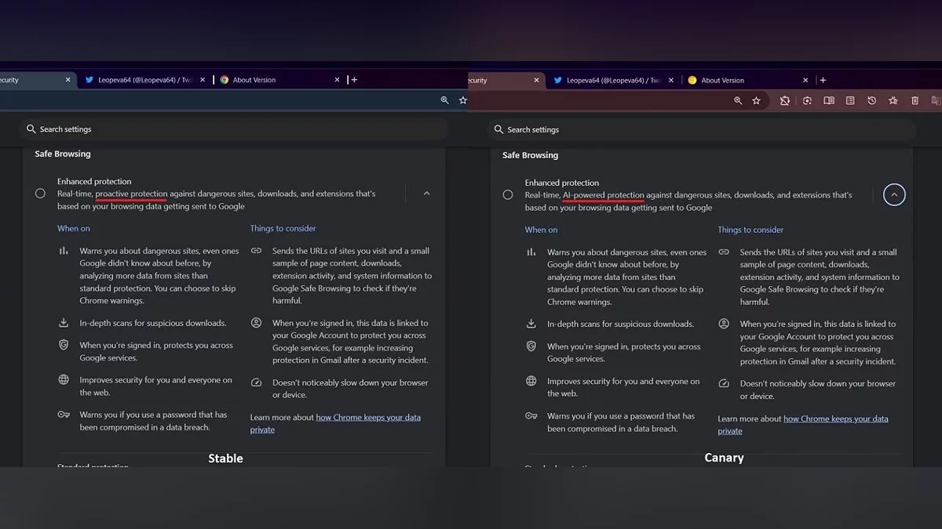Click the trash can icon in Canary toolbar

(x=915, y=101)
